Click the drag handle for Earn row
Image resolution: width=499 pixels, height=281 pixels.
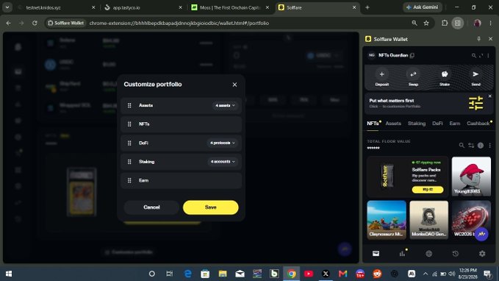[129, 181]
